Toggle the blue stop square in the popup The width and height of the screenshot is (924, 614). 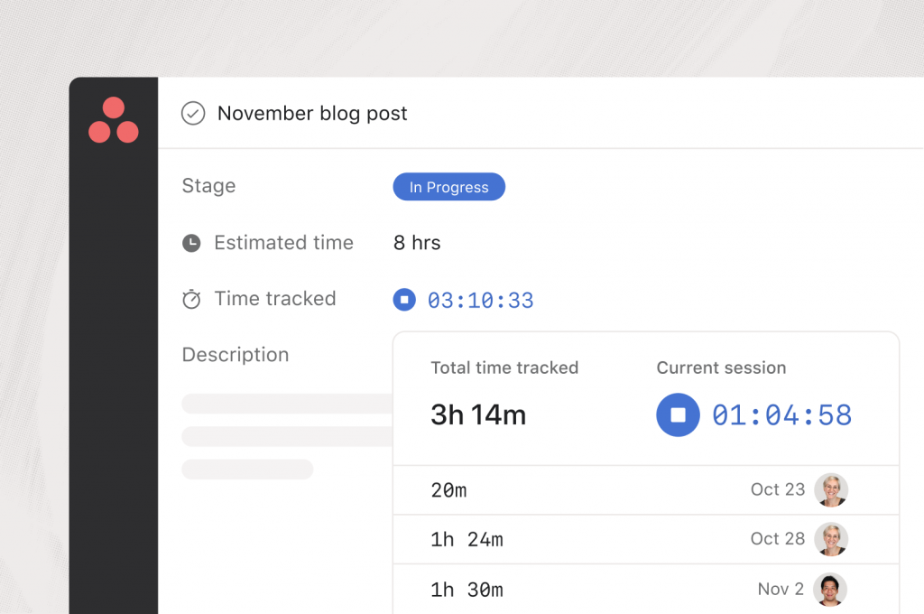[x=678, y=414]
